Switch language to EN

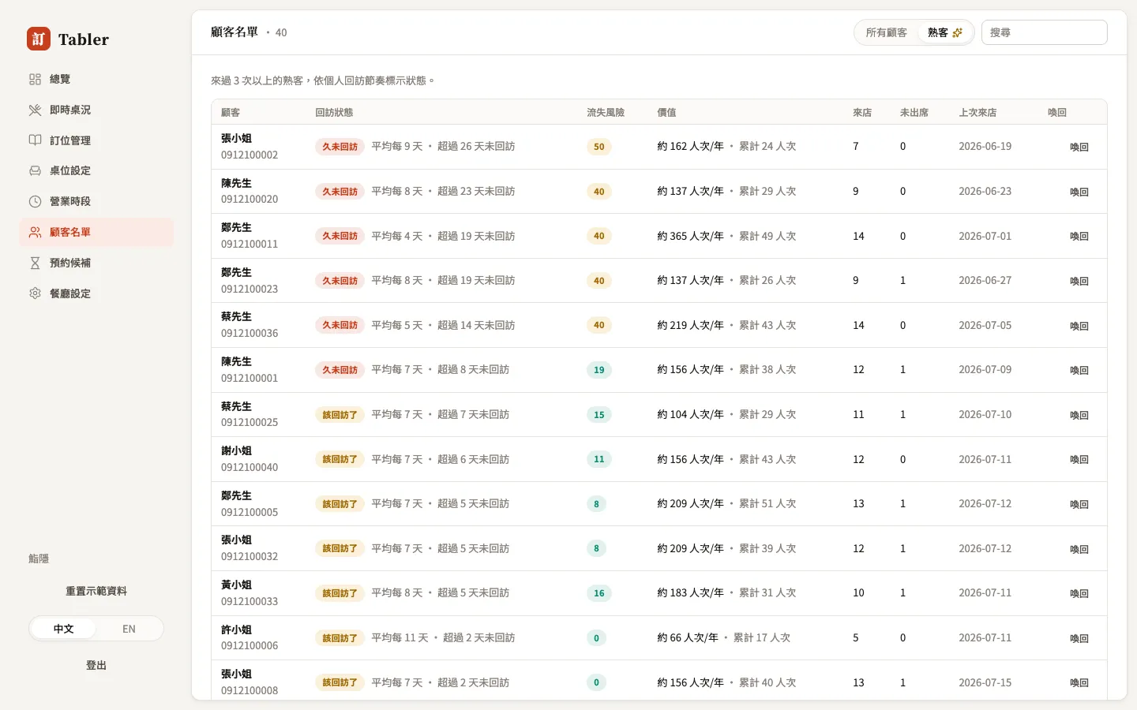[129, 629]
